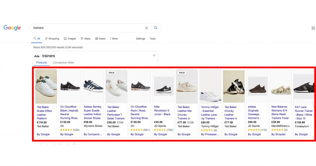Open the Google apps grid
The height and width of the screenshot is (166, 316).
click(313, 28)
